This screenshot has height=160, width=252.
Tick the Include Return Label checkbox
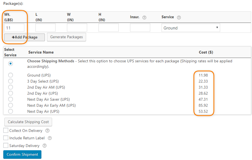pyautogui.click(x=6, y=138)
